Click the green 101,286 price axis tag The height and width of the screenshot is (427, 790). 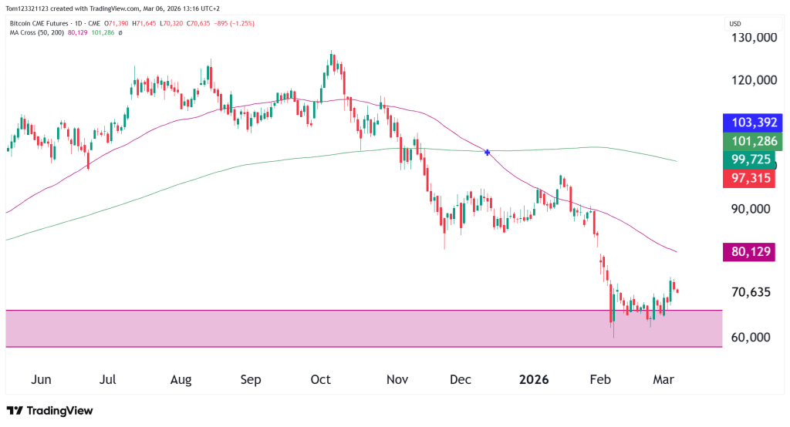752,142
